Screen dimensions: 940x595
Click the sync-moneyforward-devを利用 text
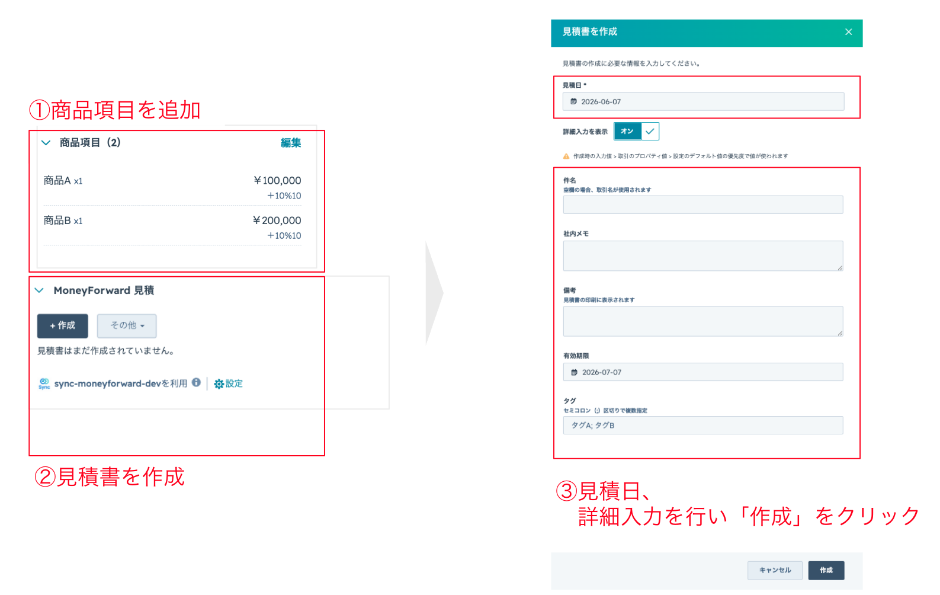coord(121,384)
